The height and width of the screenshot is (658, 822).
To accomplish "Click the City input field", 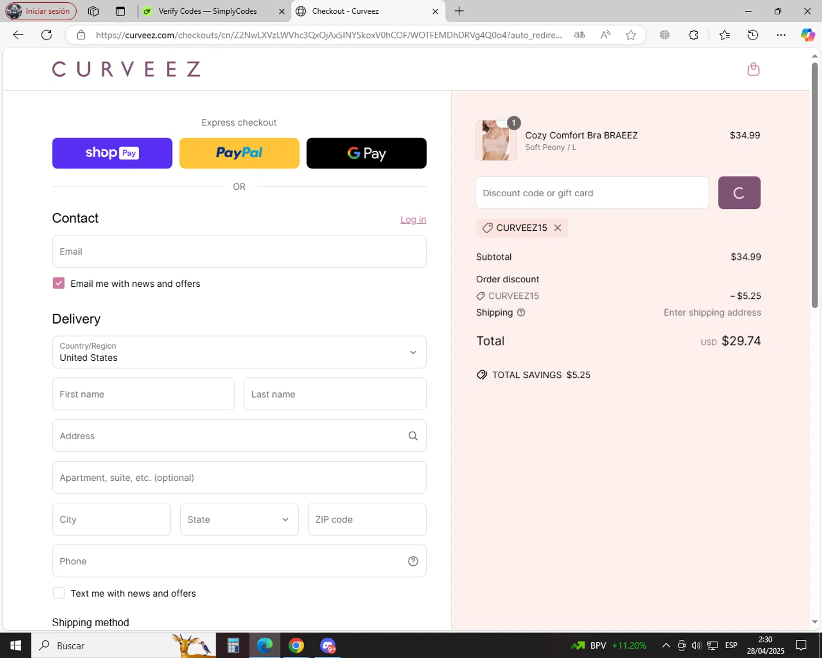I will (111, 519).
